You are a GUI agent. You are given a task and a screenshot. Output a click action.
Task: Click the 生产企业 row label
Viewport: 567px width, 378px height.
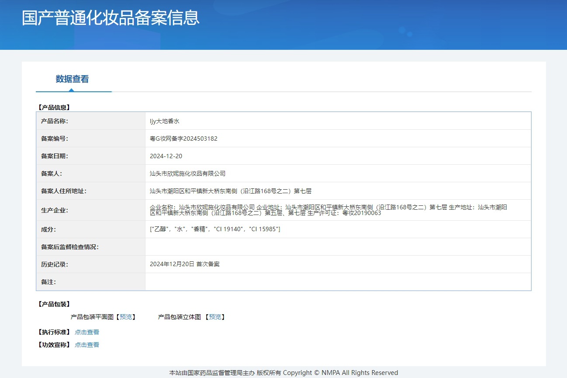[55, 210]
